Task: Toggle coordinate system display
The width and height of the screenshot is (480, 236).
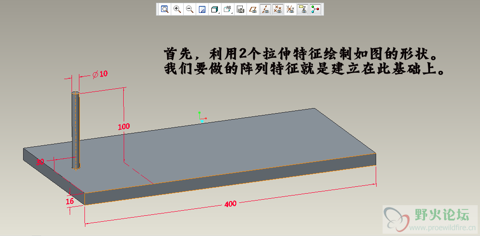Action: tap(290, 9)
